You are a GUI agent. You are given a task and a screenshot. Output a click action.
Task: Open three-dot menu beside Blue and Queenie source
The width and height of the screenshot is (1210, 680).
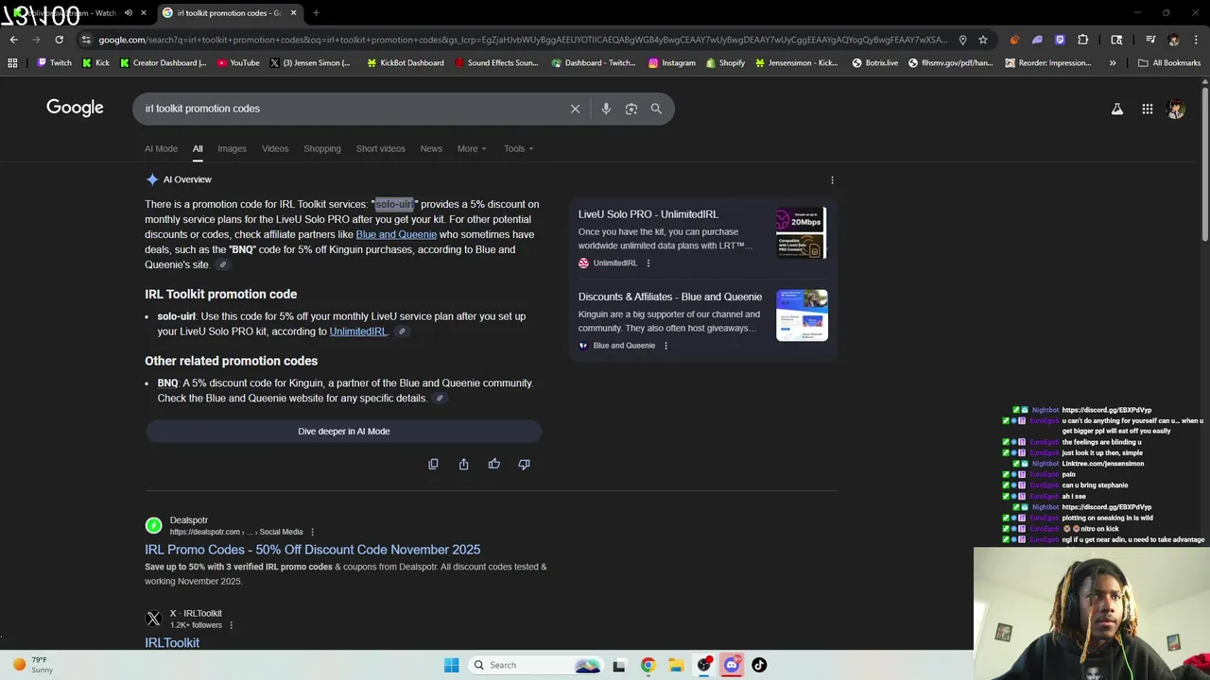[665, 345]
